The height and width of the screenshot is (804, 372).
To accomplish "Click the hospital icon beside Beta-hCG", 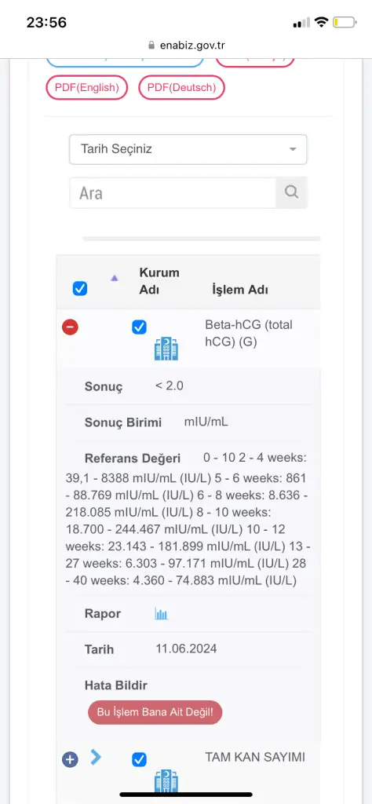I will [x=166, y=349].
